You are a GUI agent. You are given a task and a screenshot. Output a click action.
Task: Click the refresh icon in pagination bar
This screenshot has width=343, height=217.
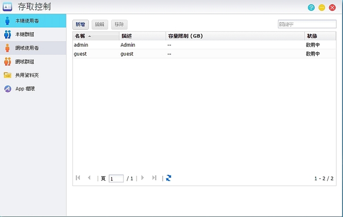[169, 178]
